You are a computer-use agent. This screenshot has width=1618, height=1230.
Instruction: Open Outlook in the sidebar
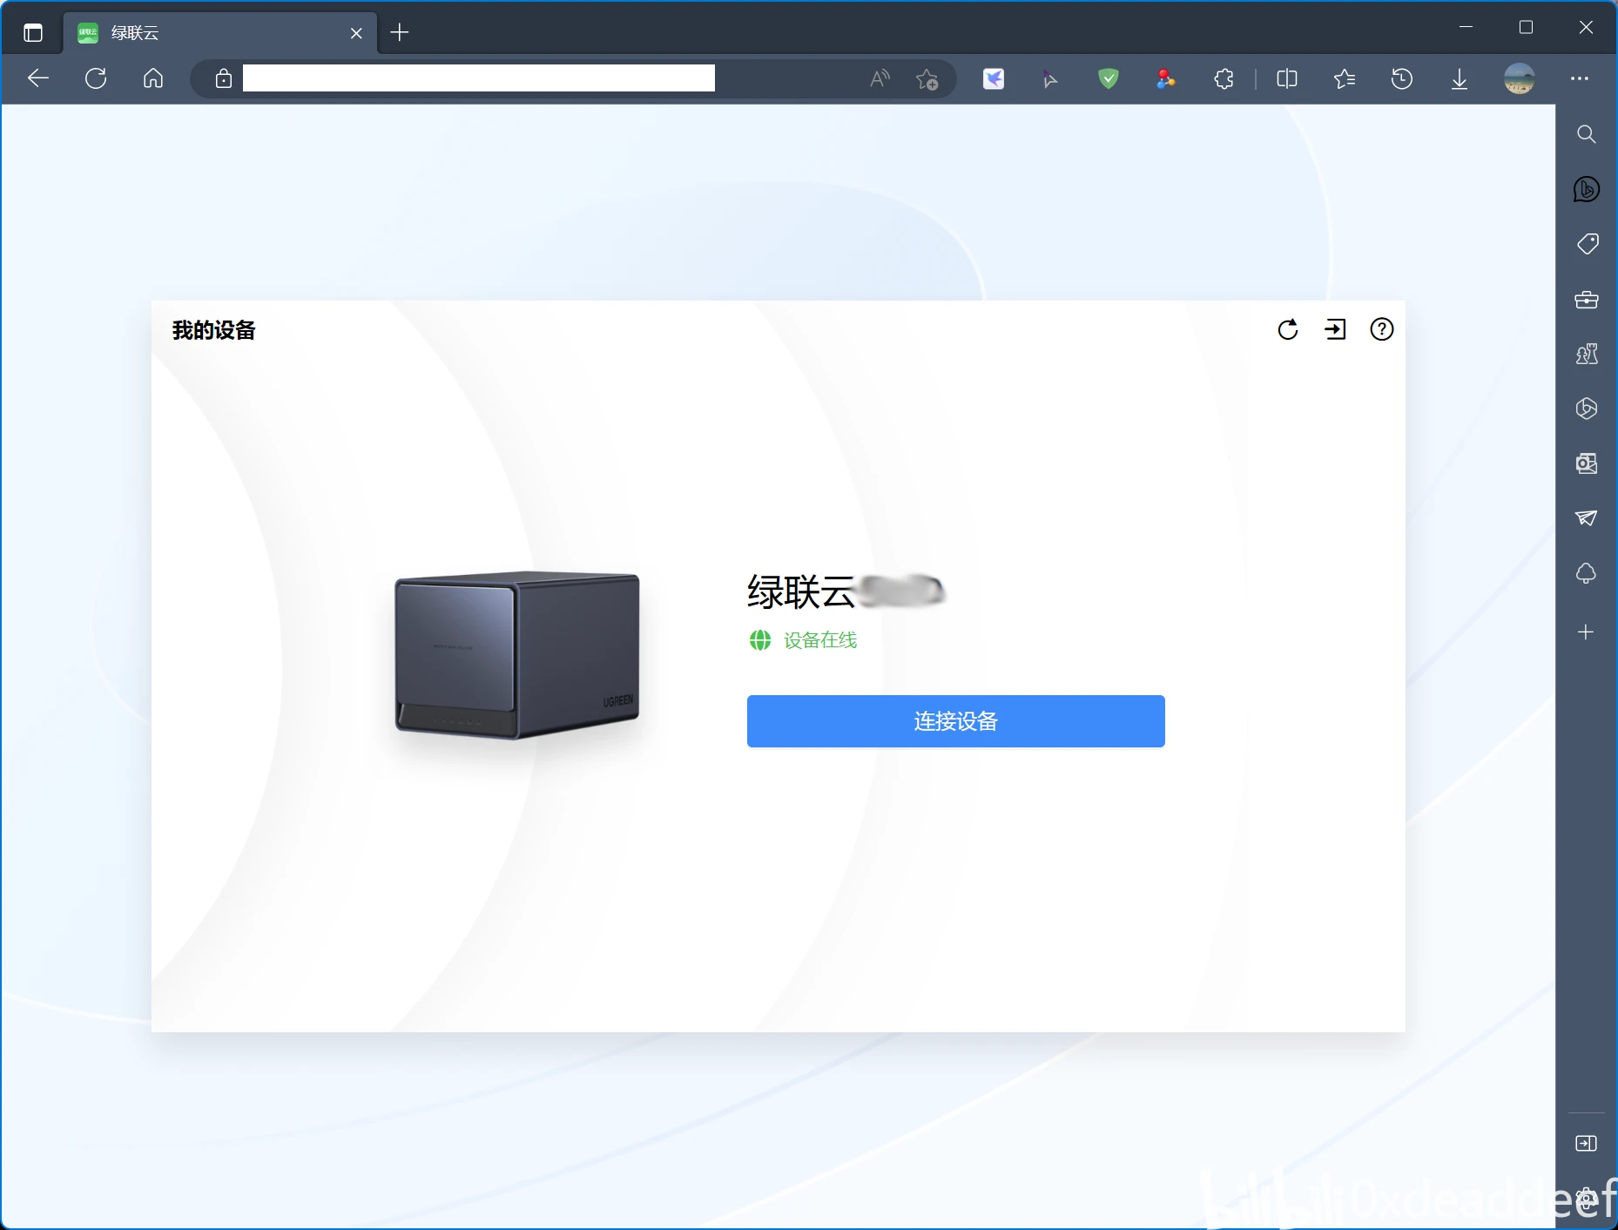coord(1587,463)
